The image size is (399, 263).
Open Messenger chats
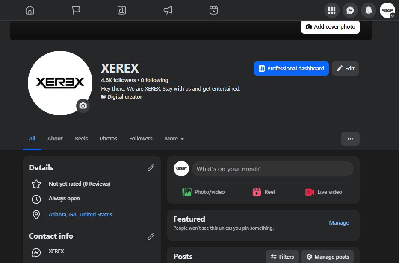coord(350,10)
